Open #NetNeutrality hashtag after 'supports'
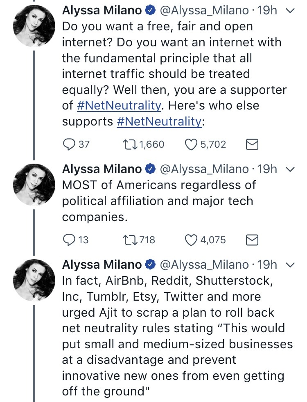Image resolution: width=307 pixels, height=402 pixels. [x=159, y=121]
